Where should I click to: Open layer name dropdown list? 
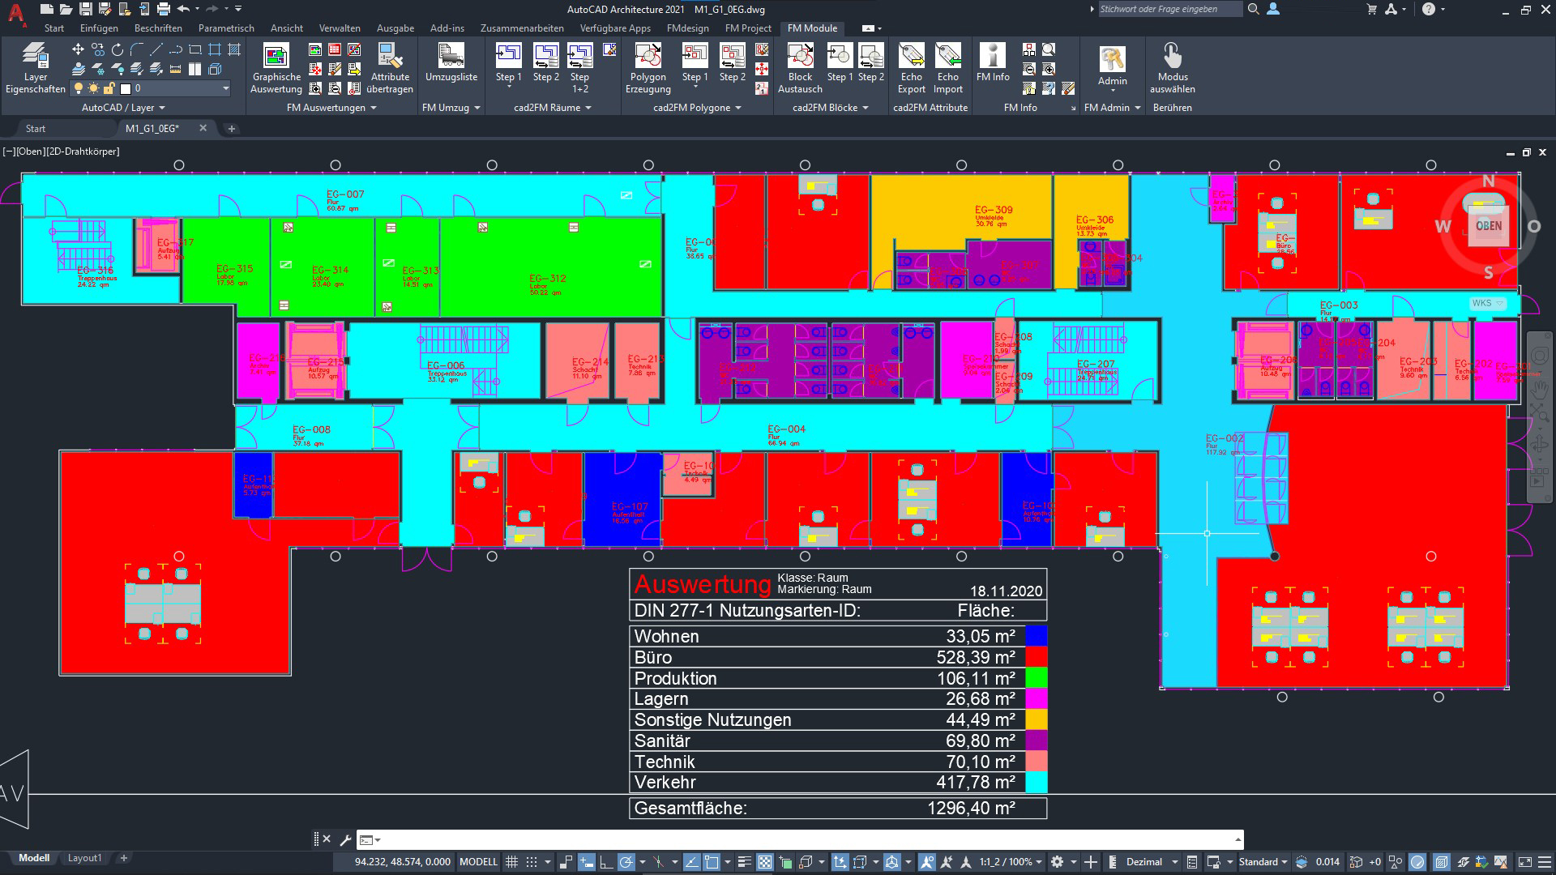(225, 88)
